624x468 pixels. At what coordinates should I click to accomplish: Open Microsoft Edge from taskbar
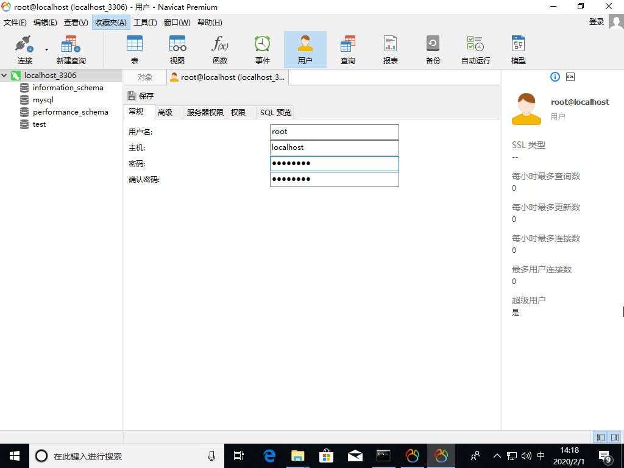269,456
